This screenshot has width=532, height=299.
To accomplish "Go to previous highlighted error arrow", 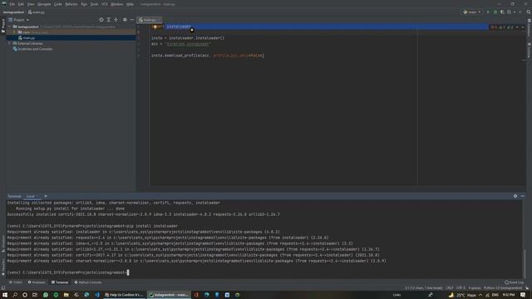I will (x=517, y=27).
